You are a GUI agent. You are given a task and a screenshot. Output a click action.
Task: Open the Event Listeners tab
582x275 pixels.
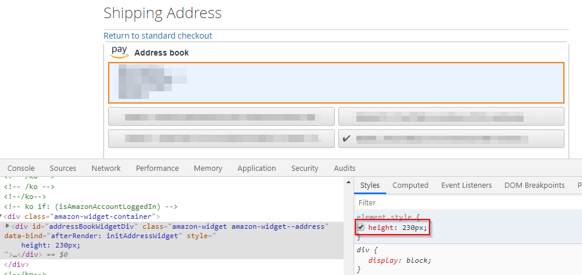tap(466, 185)
